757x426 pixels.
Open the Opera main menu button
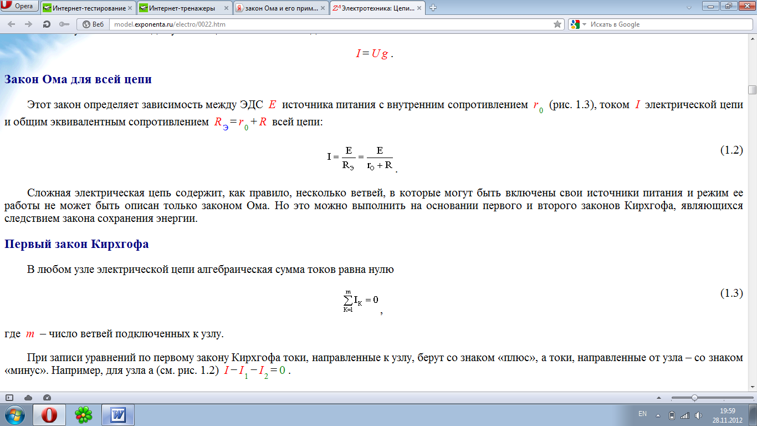tap(20, 7)
